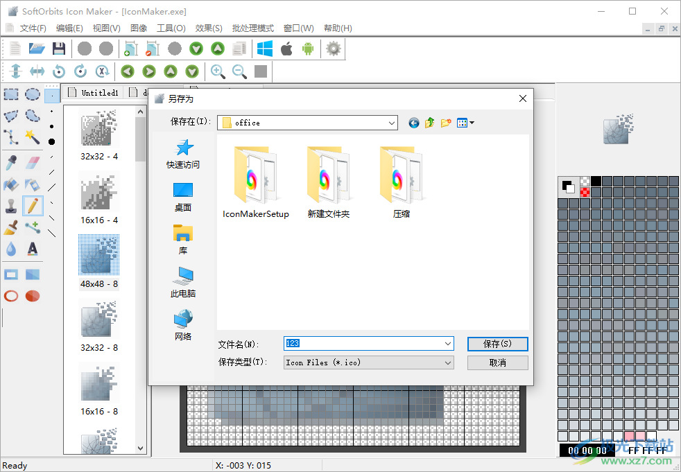681x472 pixels.
Task: Go to 桌面 in dialog sidebar
Action: point(183,197)
